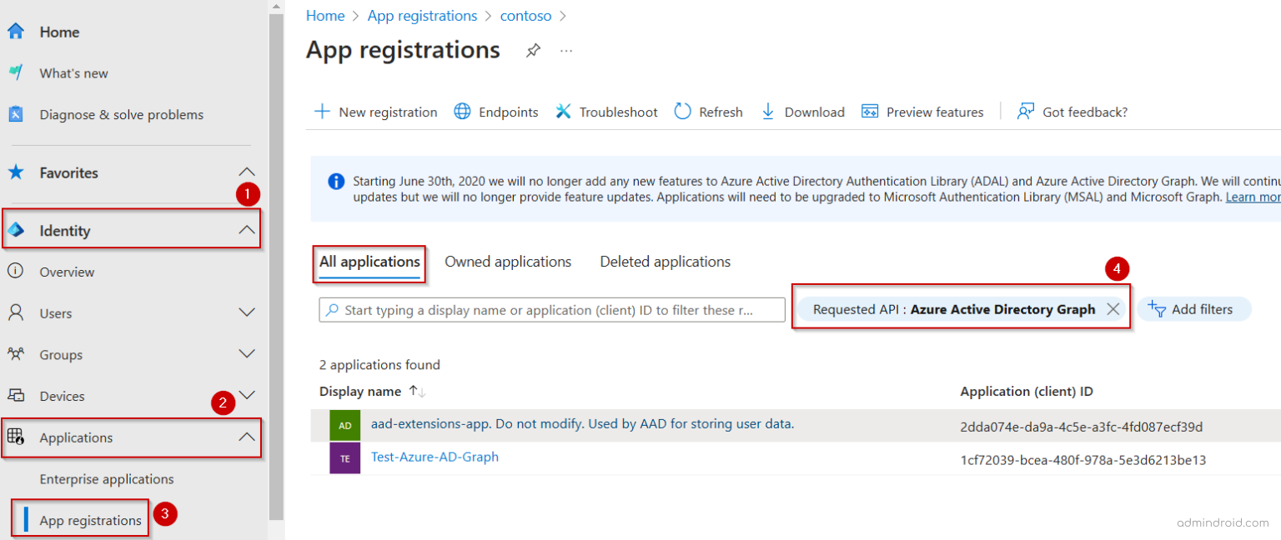Click the Applications grid icon
1281x540 pixels.
(x=16, y=437)
